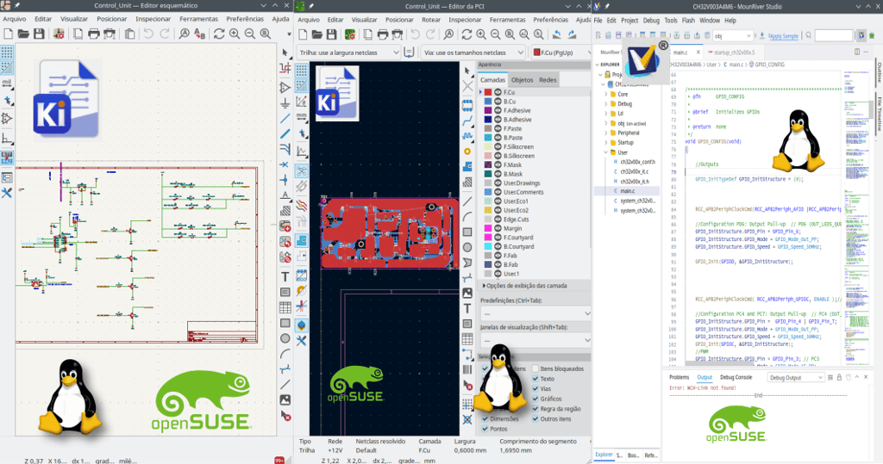
Task: Toggle ratsnest display in PCB editor
Action: coord(302,171)
